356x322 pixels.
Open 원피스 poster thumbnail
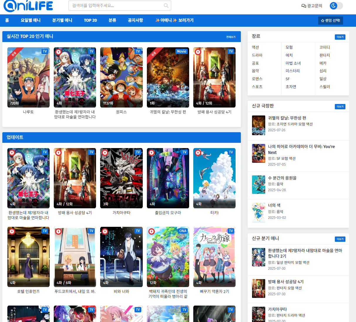click(x=121, y=78)
